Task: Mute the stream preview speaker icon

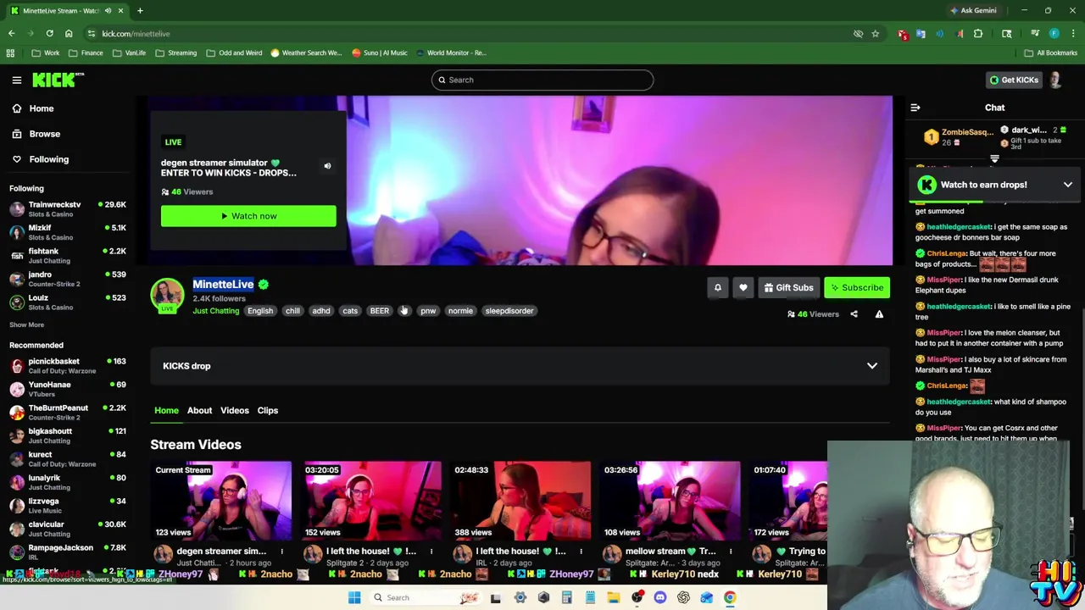Action: click(x=327, y=166)
